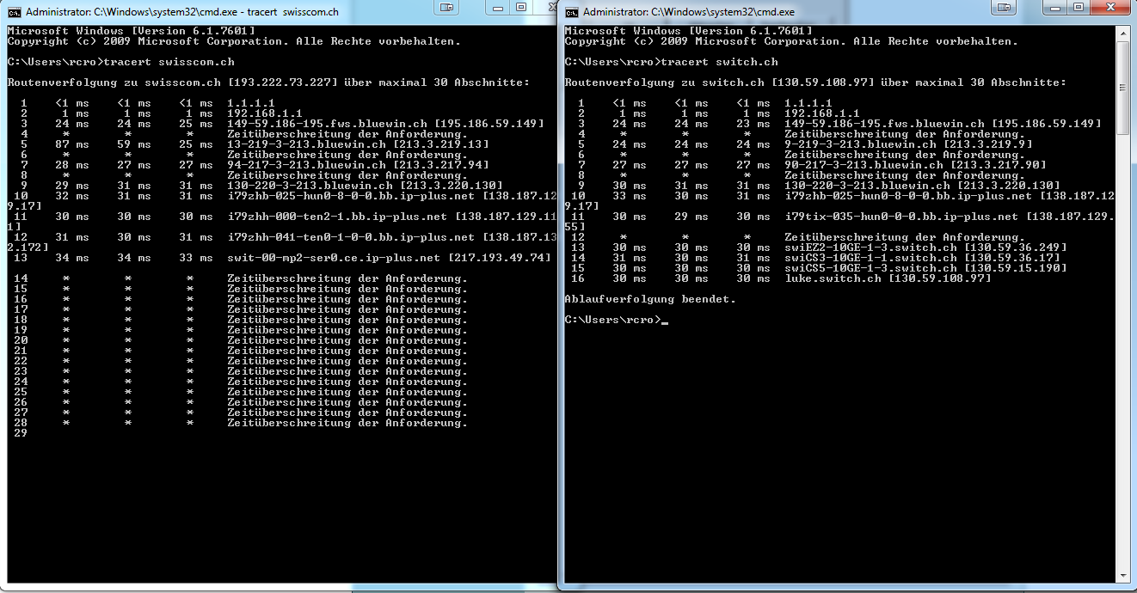1137x593 pixels.
Task: Maximize the tracert swisscom.ch window
Action: click(521, 8)
